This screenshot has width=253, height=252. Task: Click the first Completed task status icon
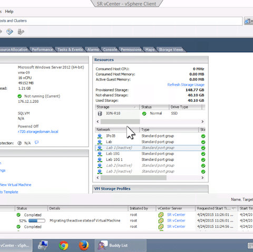(x=18, y=215)
